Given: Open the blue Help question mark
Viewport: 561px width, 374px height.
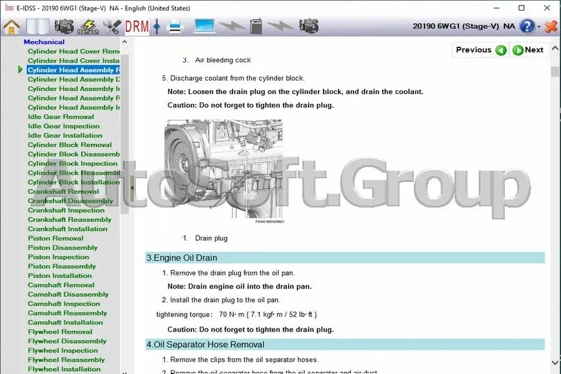Looking at the screenshot, I should coord(527,26).
